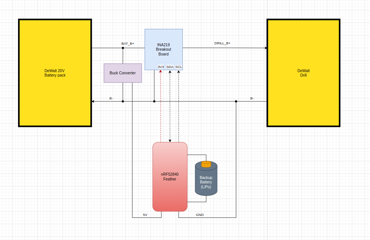The image size is (370, 240).
Task: Select the dashed SDA connection line
Action: (170, 106)
